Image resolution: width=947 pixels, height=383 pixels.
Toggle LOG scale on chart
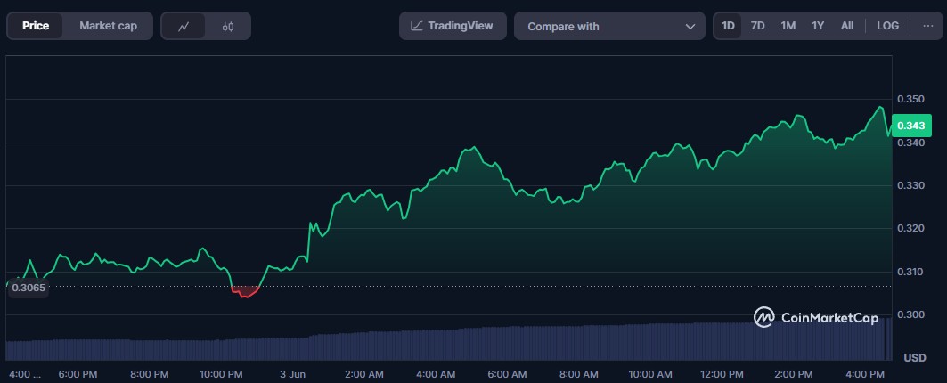(887, 26)
